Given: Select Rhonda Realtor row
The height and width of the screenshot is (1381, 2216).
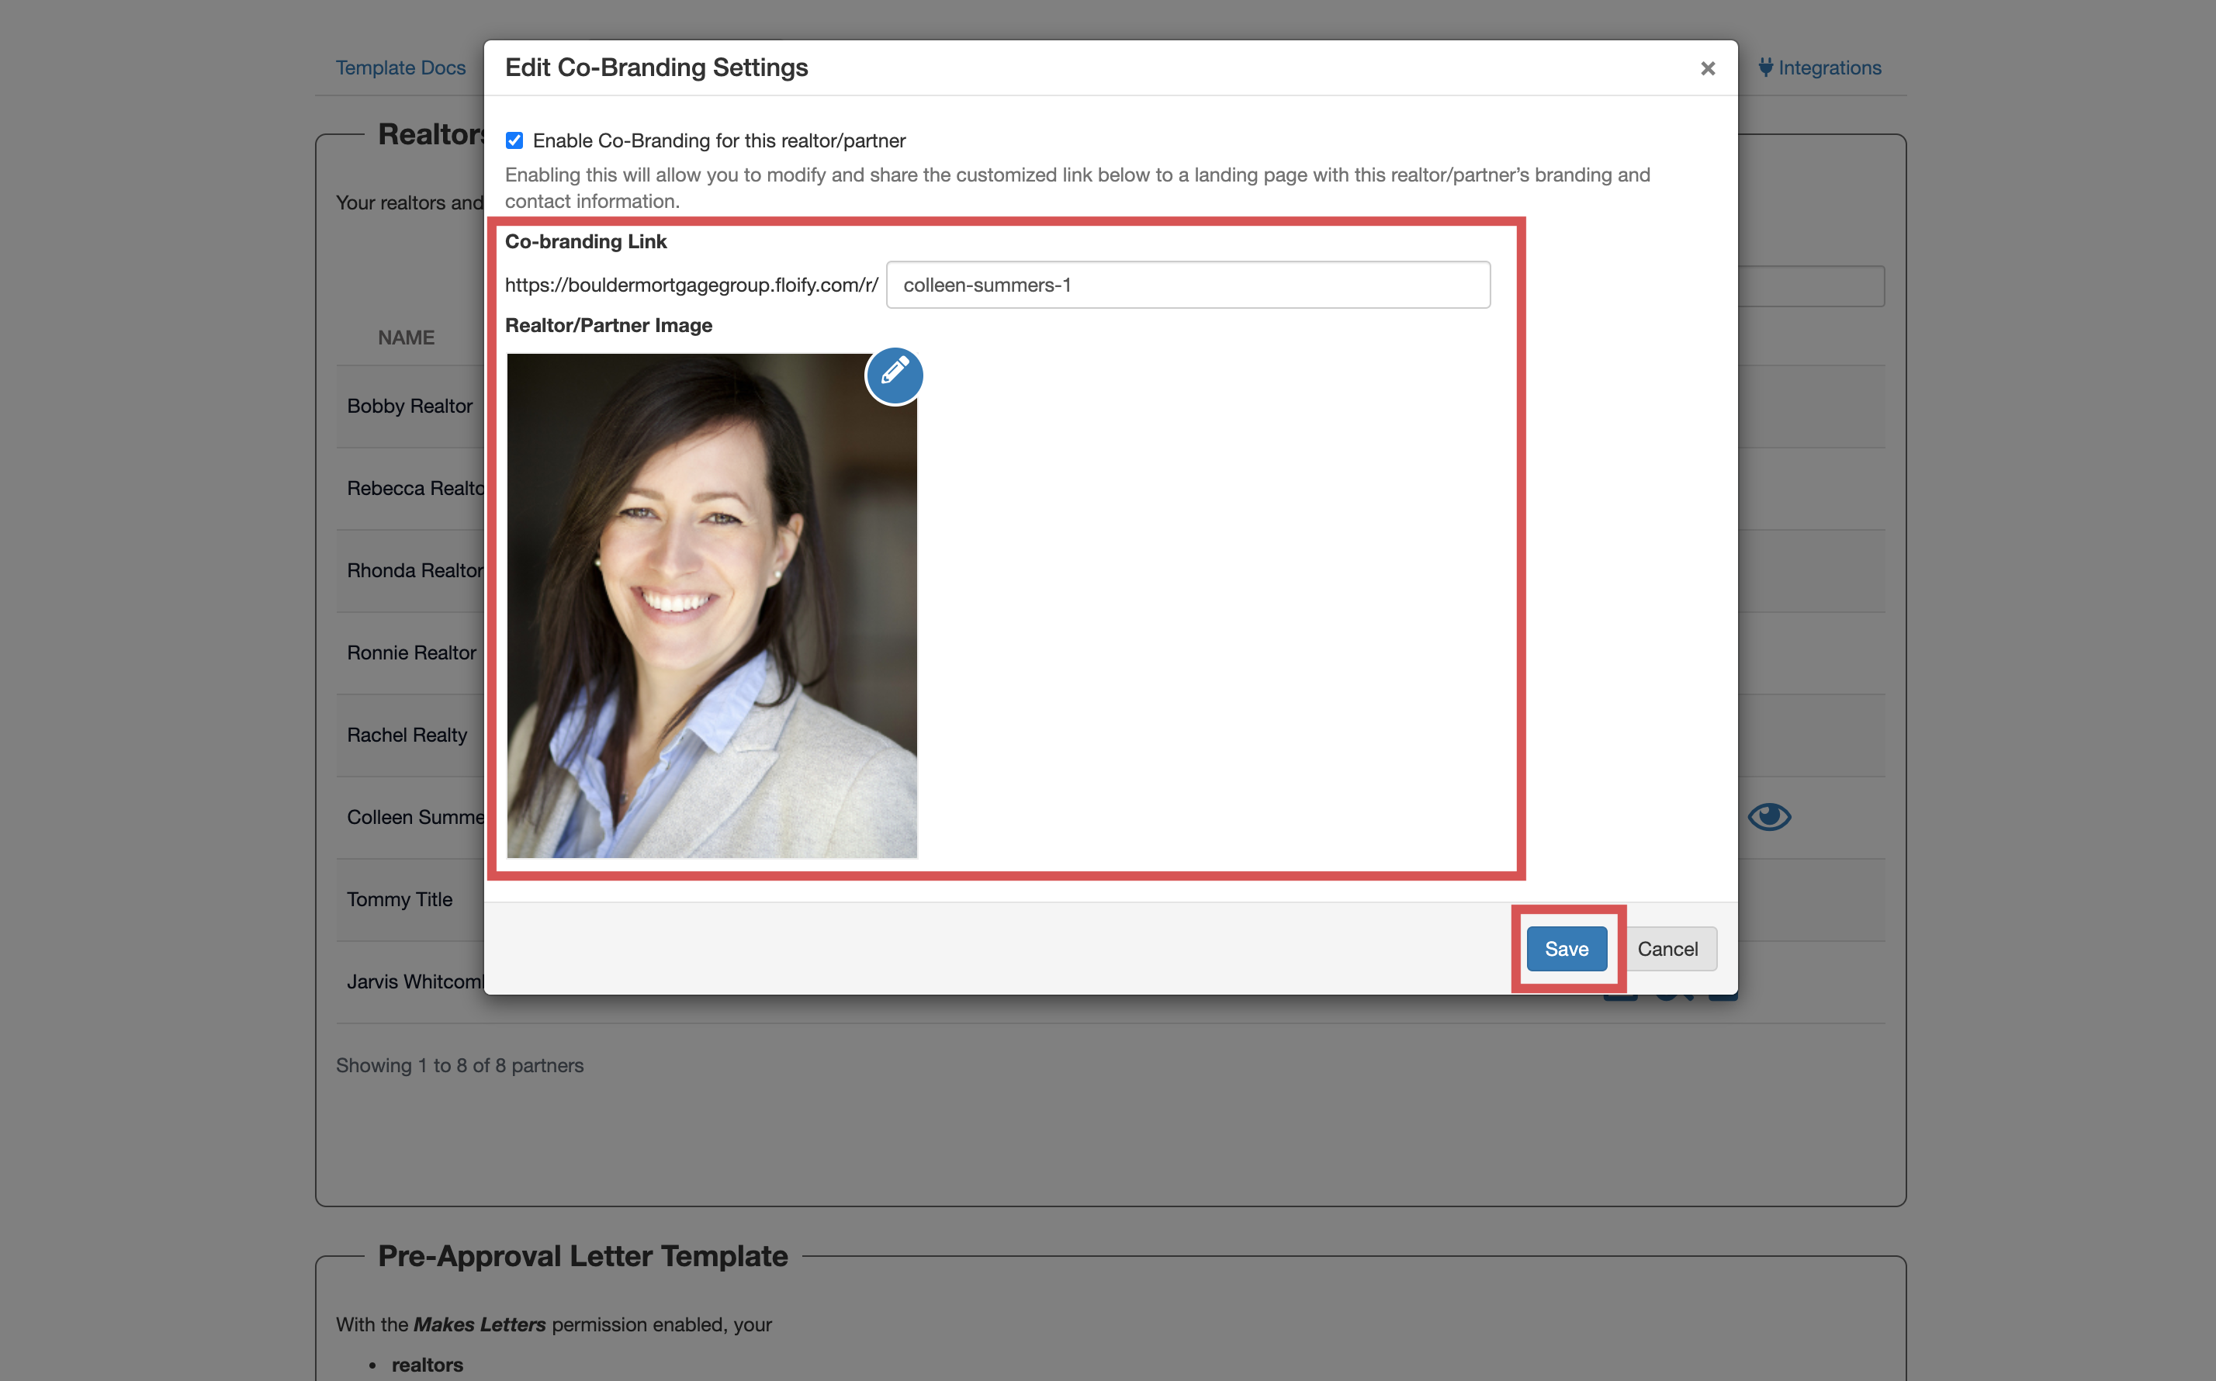Looking at the screenshot, I should 414,571.
